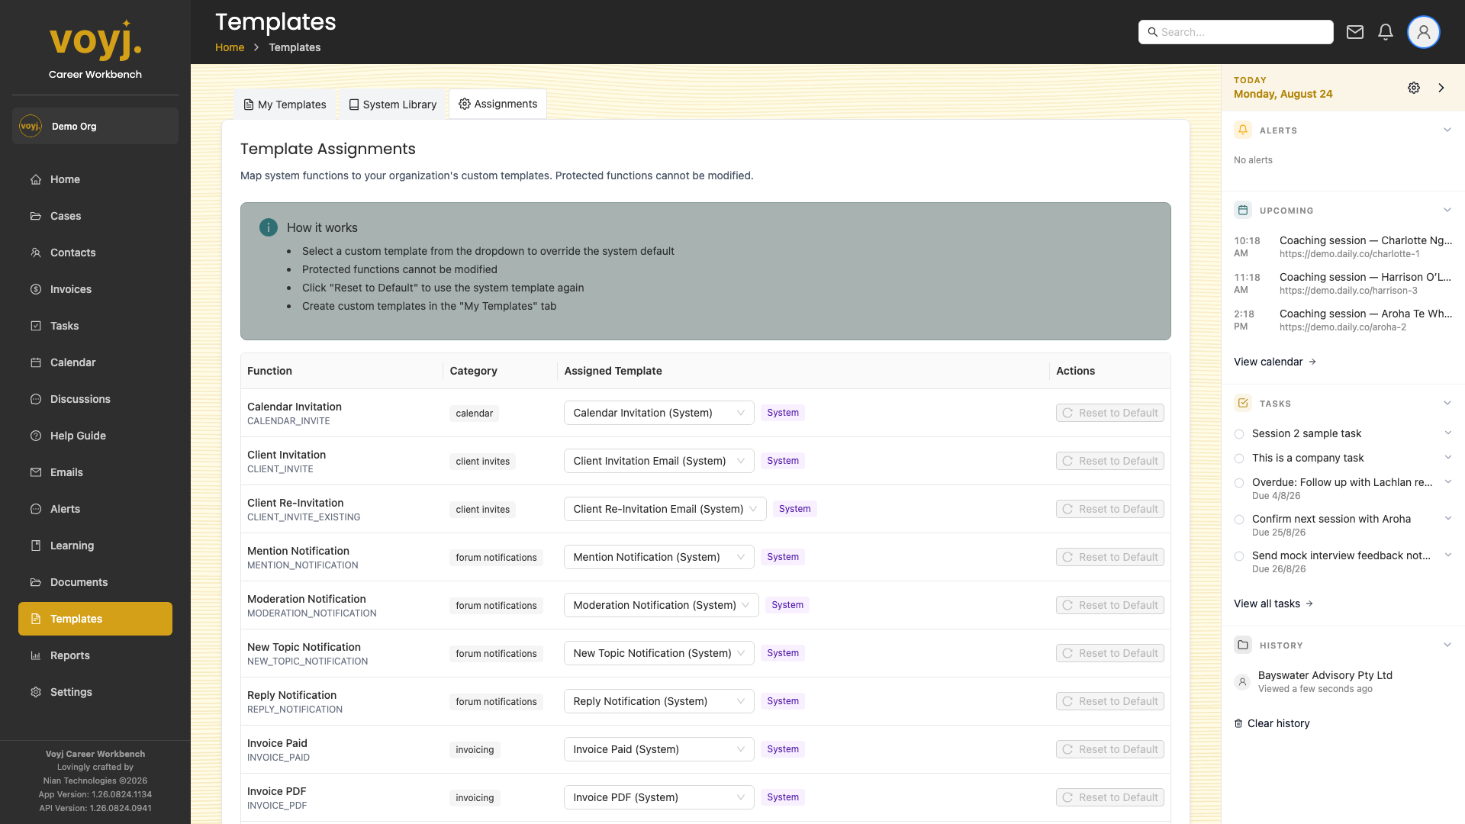The image size is (1465, 824).
Task: Open the user profile avatar
Action: 1424,32
